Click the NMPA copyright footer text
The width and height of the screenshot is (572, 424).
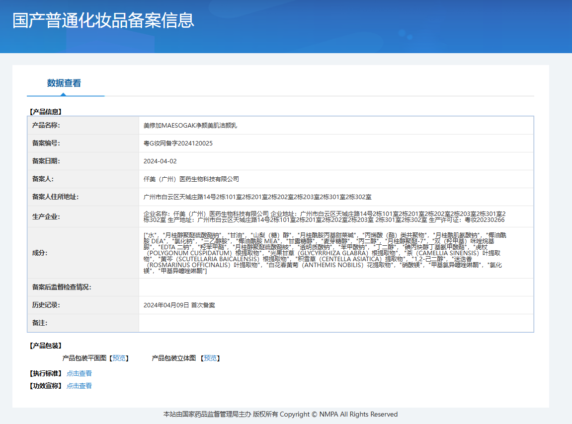(x=280, y=414)
